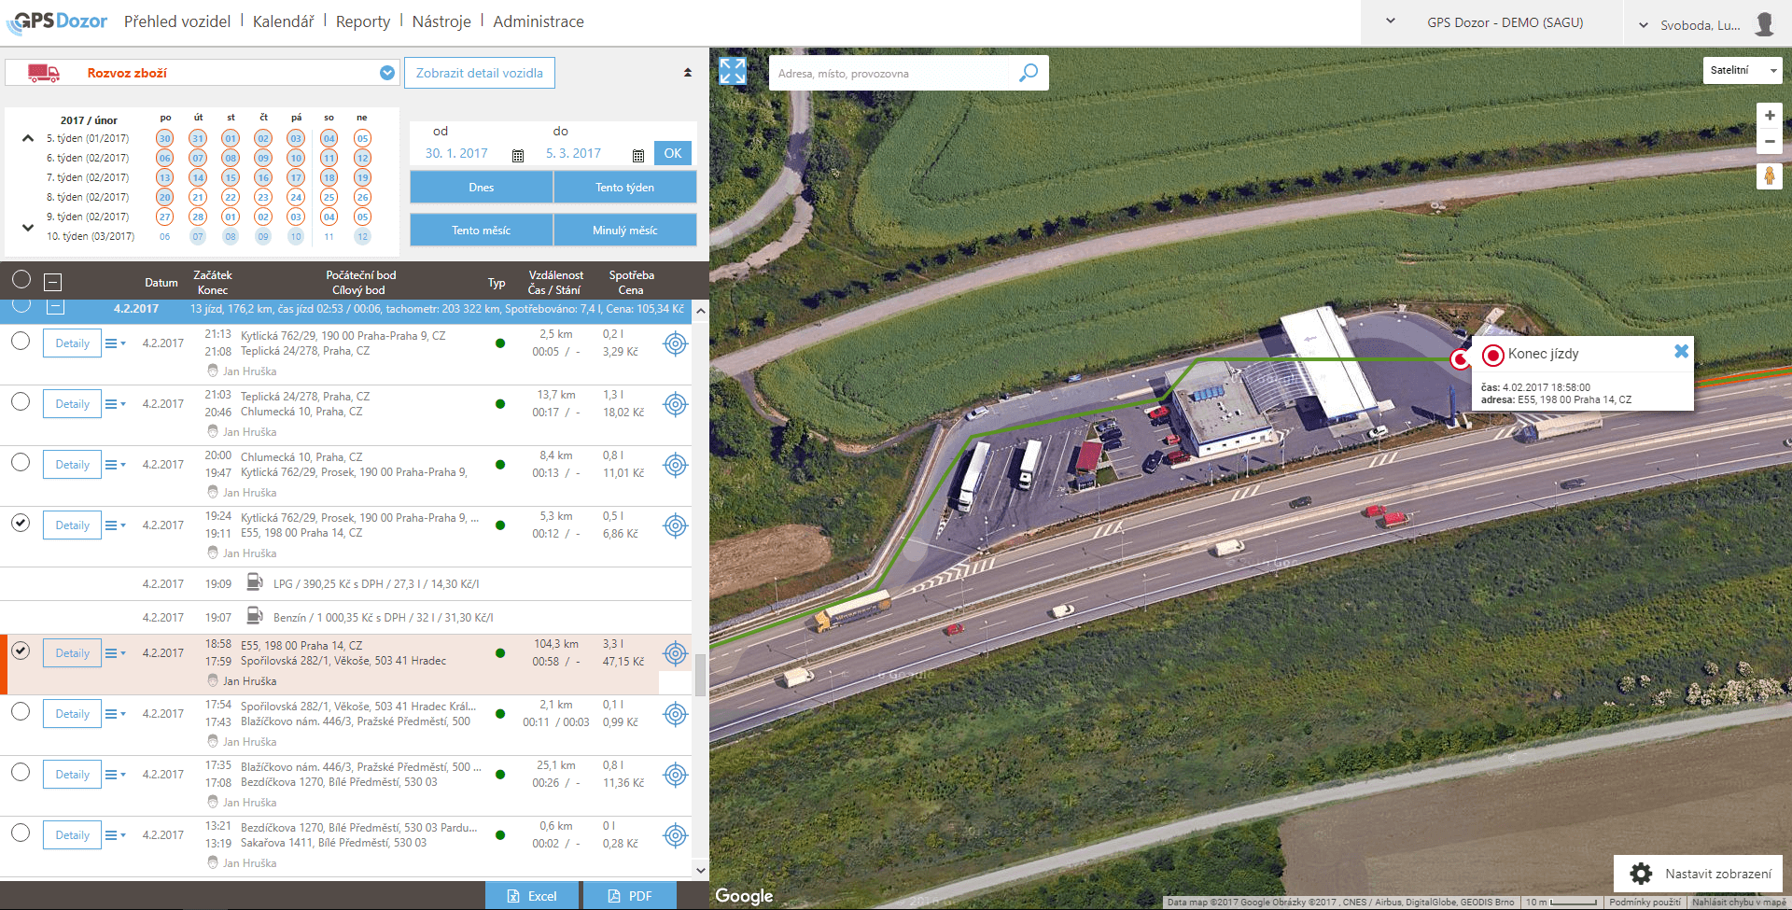Open the user profile avatar icon
Image resolution: width=1792 pixels, height=910 pixels.
[1764, 24]
